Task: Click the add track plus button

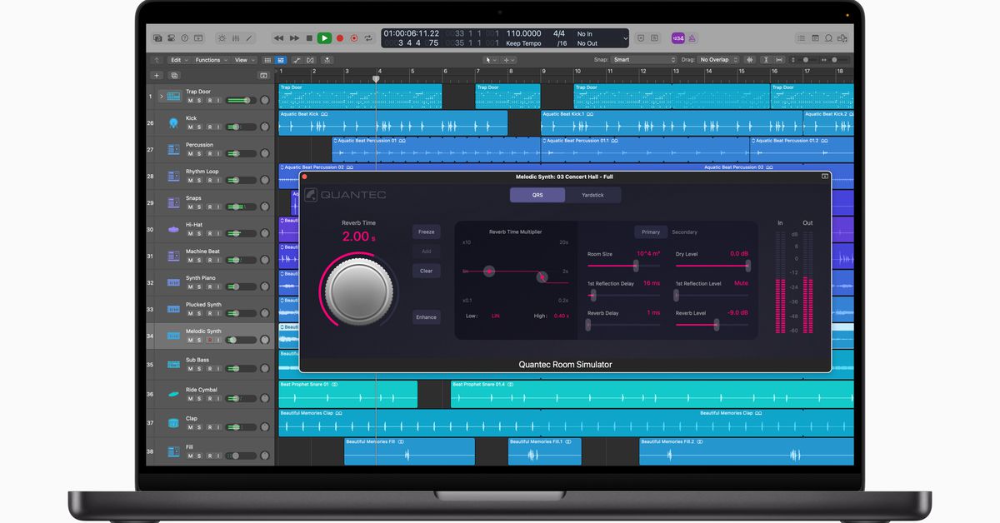Action: point(156,75)
